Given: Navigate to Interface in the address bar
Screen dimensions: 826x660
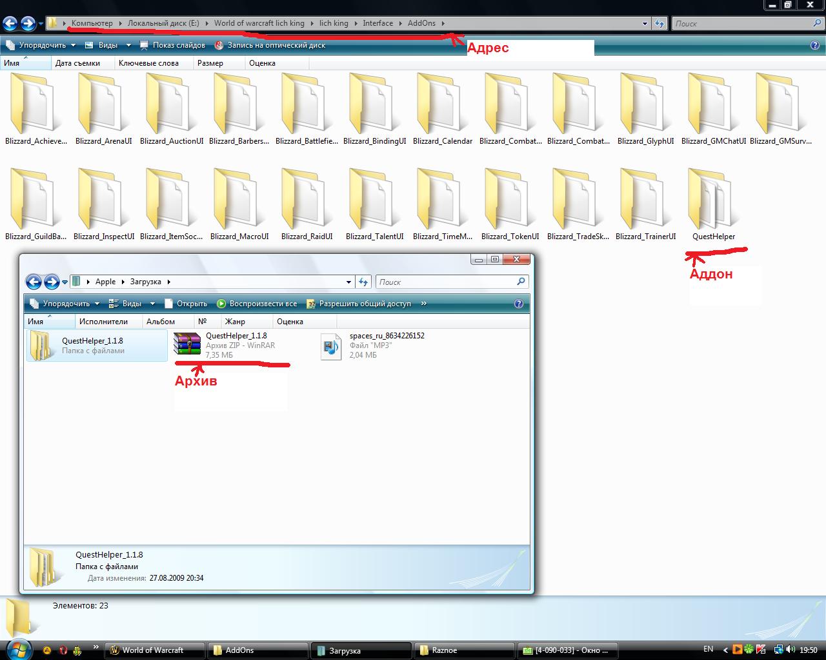Looking at the screenshot, I should [378, 23].
